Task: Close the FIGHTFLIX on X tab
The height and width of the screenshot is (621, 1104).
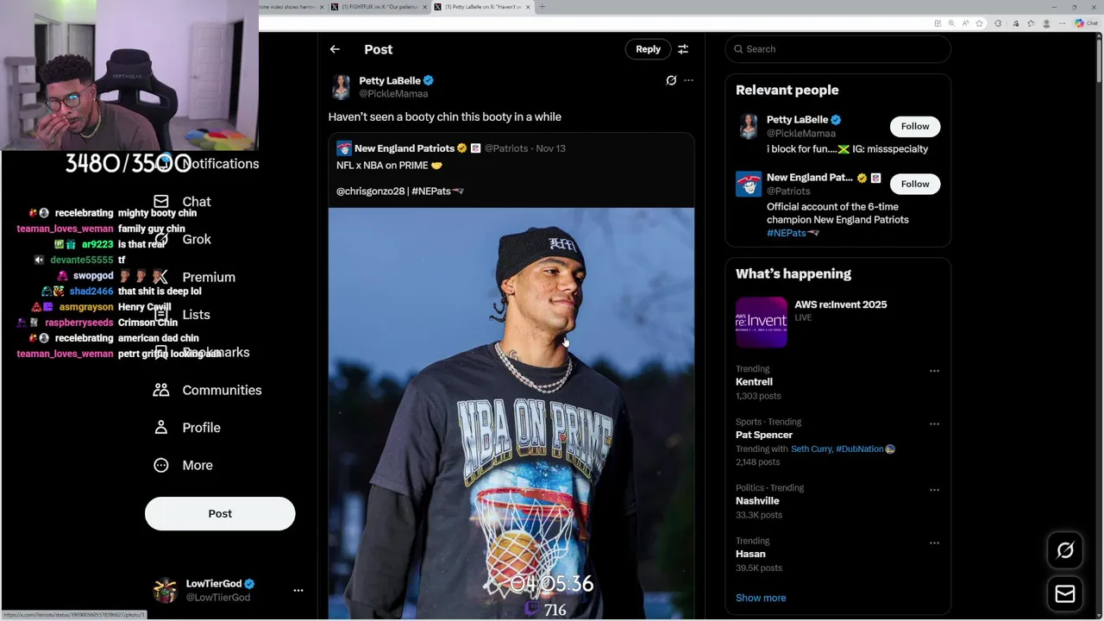Action: (424, 7)
